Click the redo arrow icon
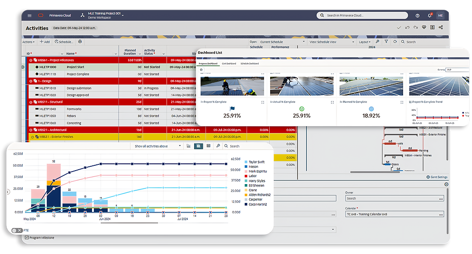Screen dimensions: 472x254 pos(416,27)
